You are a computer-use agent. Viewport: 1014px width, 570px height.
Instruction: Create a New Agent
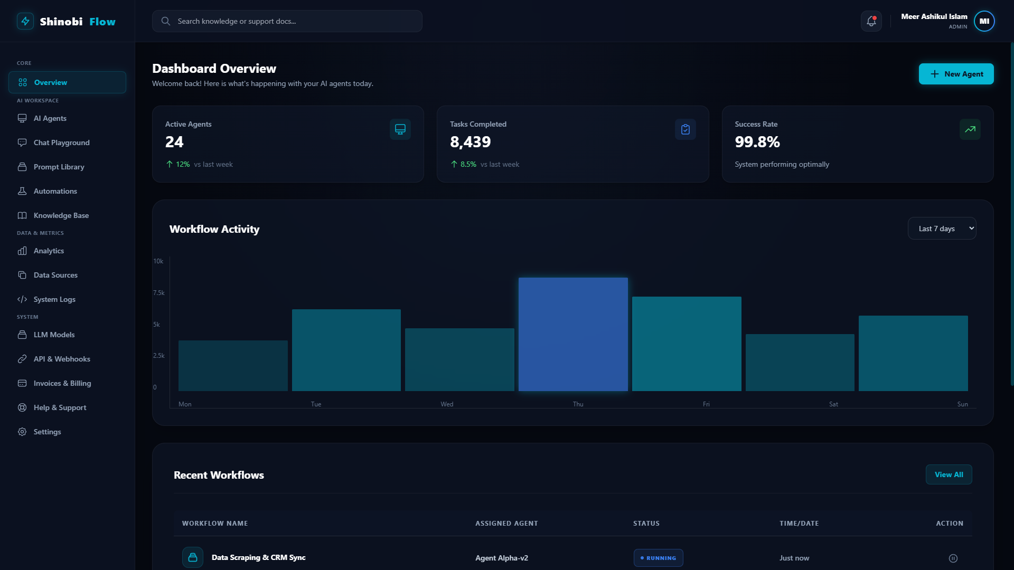tap(956, 74)
